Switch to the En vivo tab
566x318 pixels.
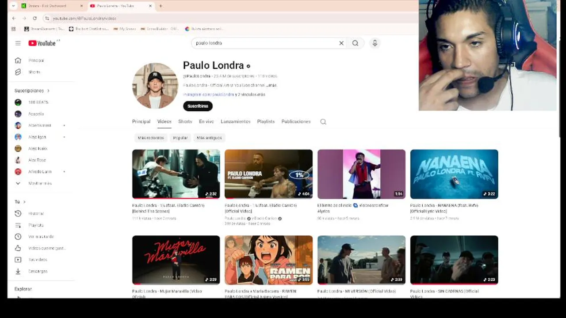coord(206,121)
